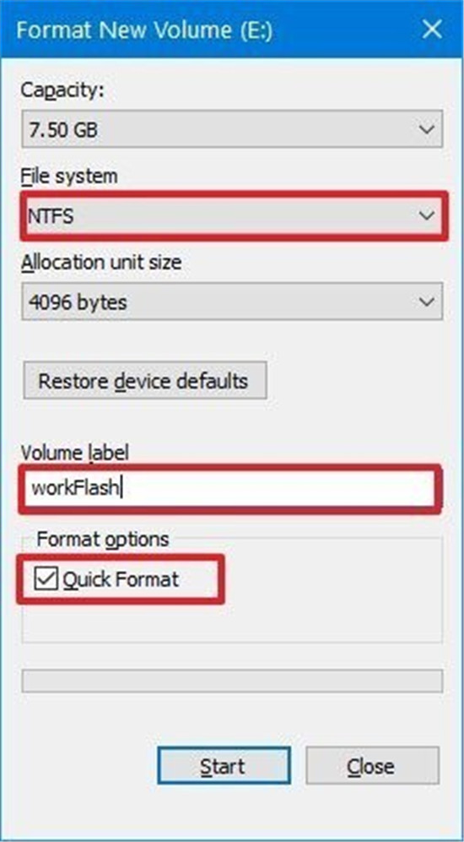Viewport: 464px width, 842px height.
Task: Click the Allocation unit size label
Action: [x=101, y=263]
